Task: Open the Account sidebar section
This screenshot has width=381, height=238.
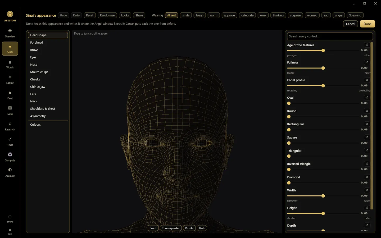Action: pos(10,172)
